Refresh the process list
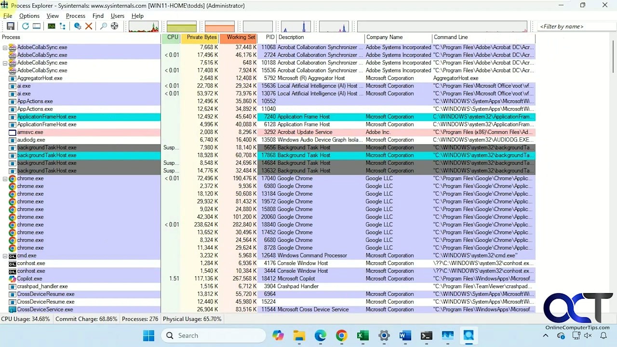617x347 pixels. pos(25,26)
